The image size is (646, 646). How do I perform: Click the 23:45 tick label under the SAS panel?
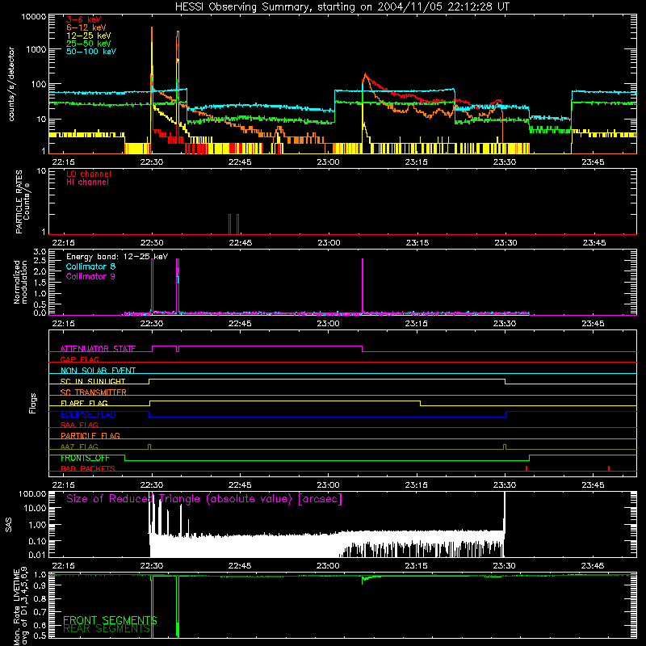pyautogui.click(x=593, y=566)
